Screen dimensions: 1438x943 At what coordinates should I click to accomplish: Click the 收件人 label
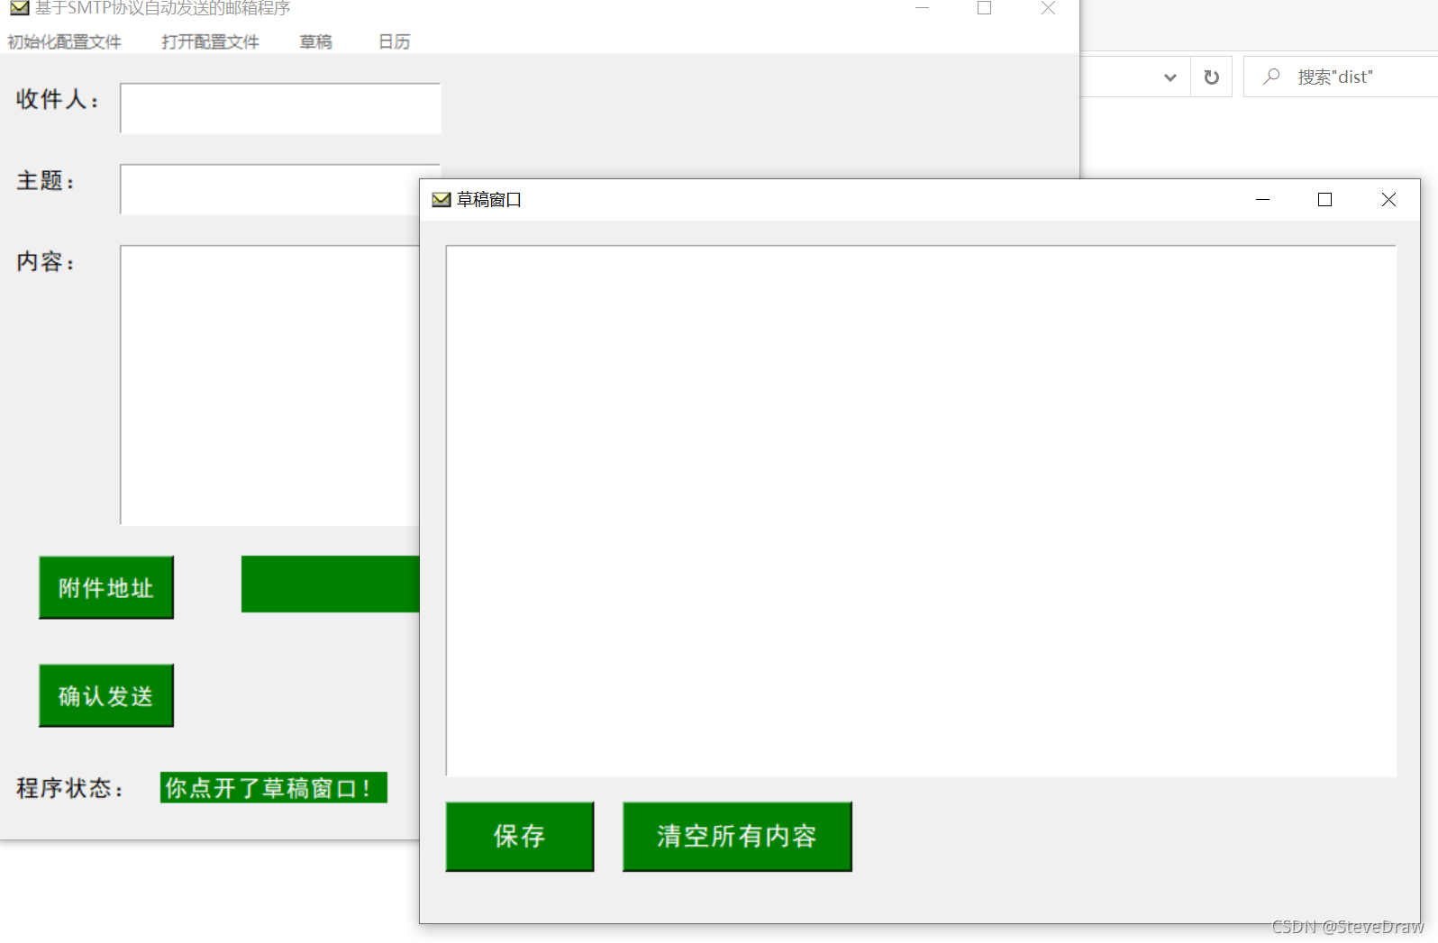(x=58, y=99)
